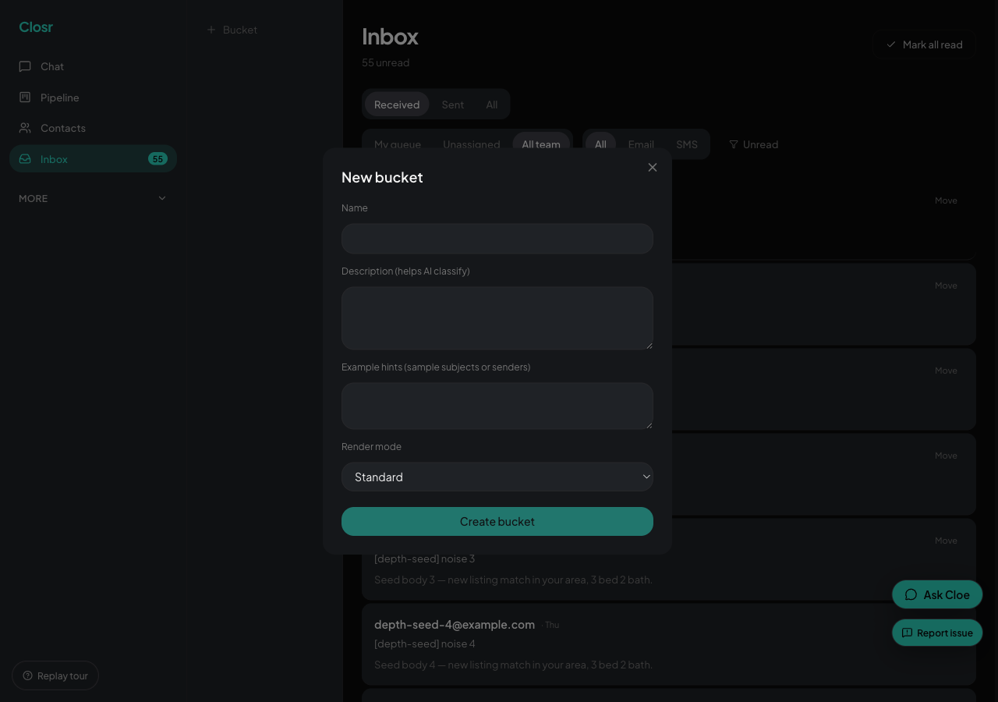Switch to the Sent tab
Screen dimensions: 998x702
pos(453,105)
